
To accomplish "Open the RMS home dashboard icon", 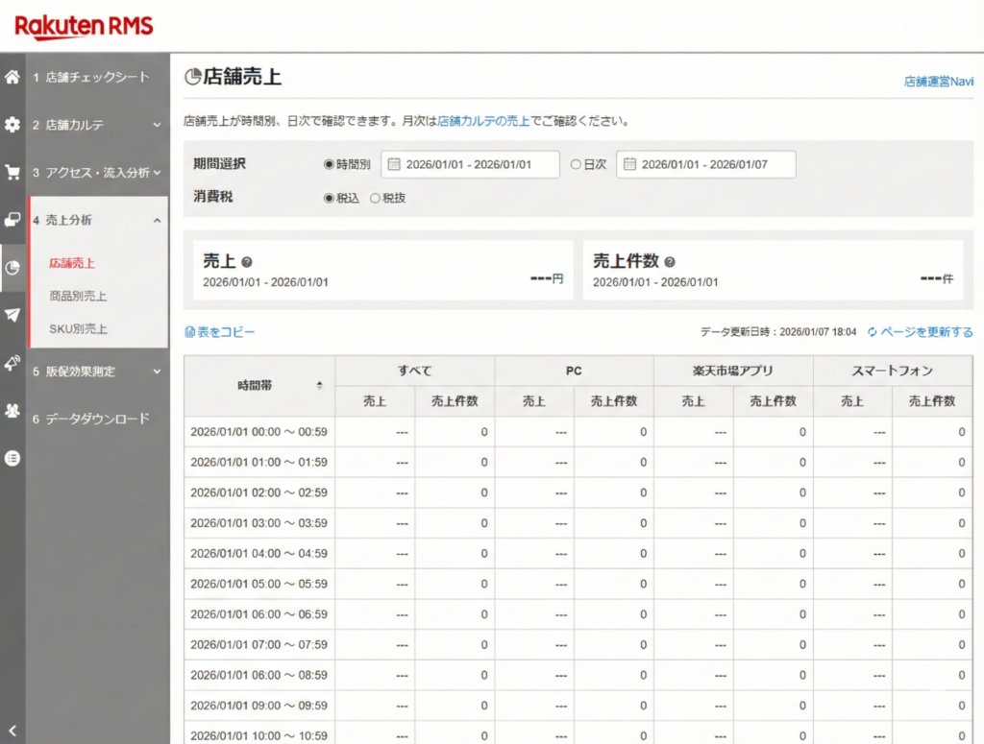I will 12,77.
